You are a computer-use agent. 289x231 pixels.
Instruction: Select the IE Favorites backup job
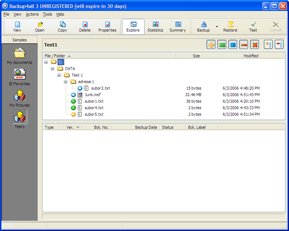(x=20, y=77)
